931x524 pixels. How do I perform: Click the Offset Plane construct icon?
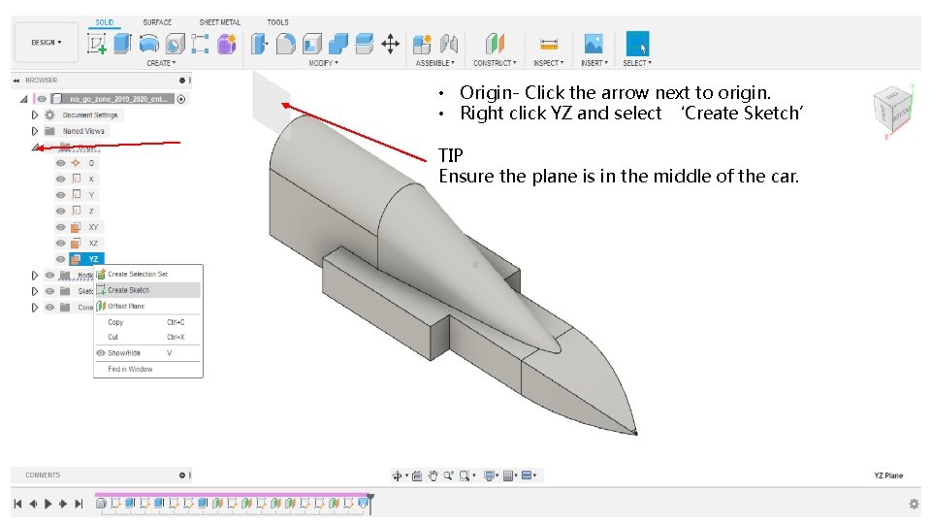coord(495,44)
